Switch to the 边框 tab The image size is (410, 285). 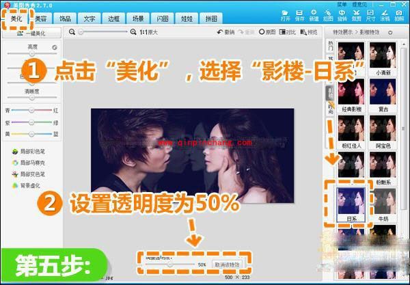click(113, 18)
